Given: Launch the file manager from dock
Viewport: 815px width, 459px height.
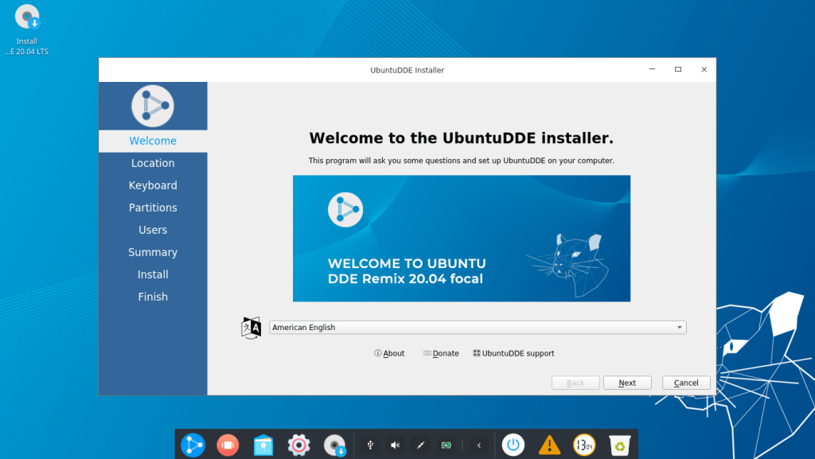Looking at the screenshot, I should click(263, 445).
